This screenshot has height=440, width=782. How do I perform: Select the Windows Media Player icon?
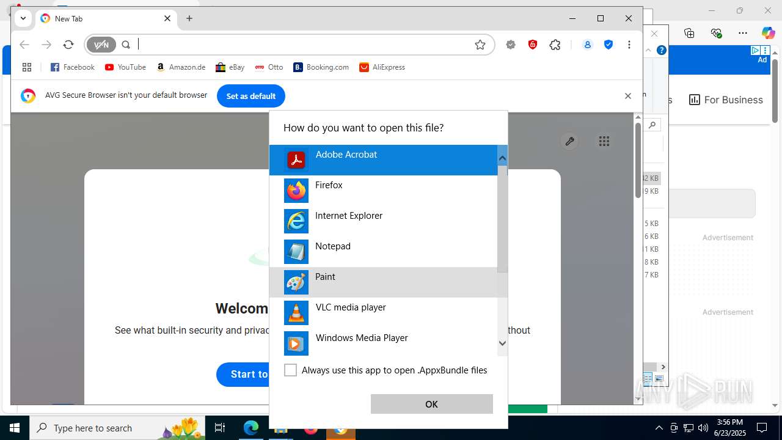tap(296, 343)
